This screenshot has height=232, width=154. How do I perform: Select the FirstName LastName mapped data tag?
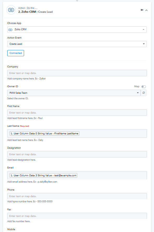44,134
